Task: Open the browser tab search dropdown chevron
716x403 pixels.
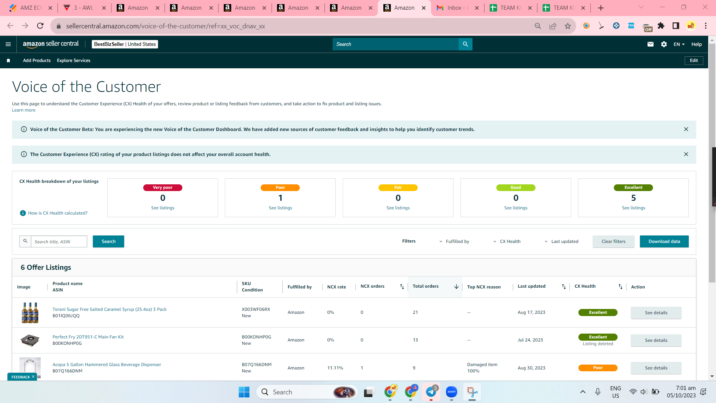Action: click(x=641, y=7)
